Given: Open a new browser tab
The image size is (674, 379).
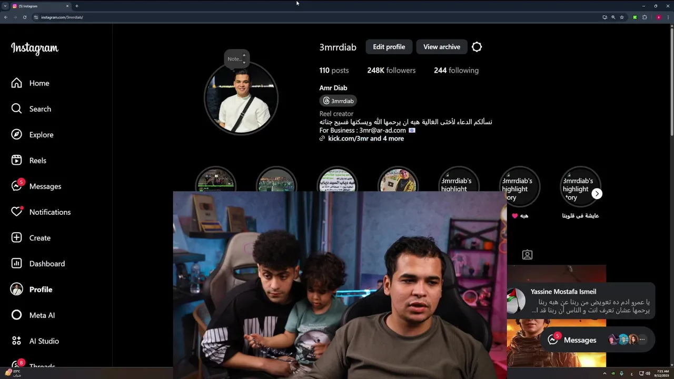Looking at the screenshot, I should point(77,6).
